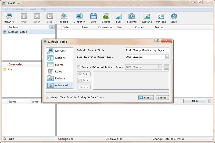Click the Pause toolbar icon
This screenshot has width=215, height=143.
coord(24,18)
